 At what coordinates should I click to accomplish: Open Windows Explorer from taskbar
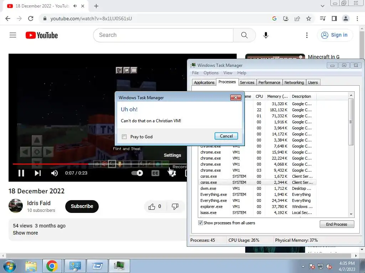coord(31,266)
